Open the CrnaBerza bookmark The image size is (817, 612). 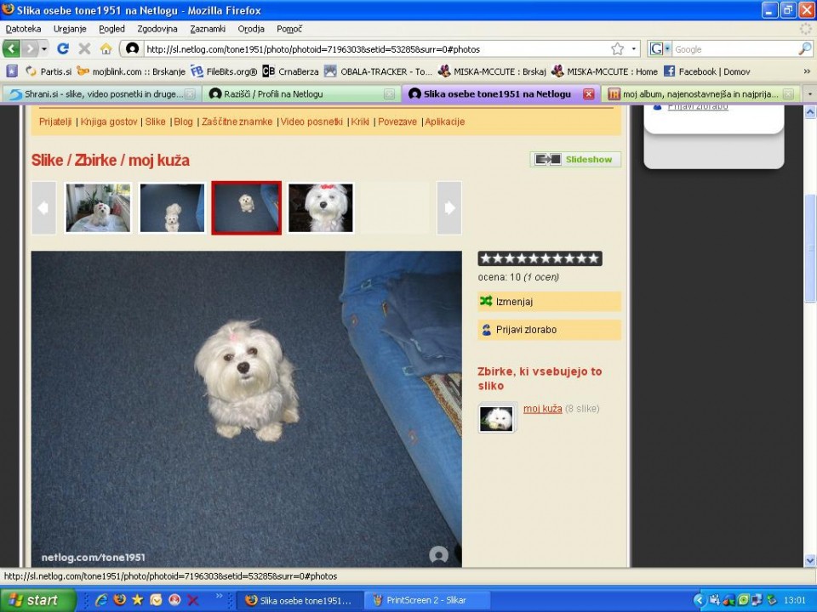click(290, 71)
